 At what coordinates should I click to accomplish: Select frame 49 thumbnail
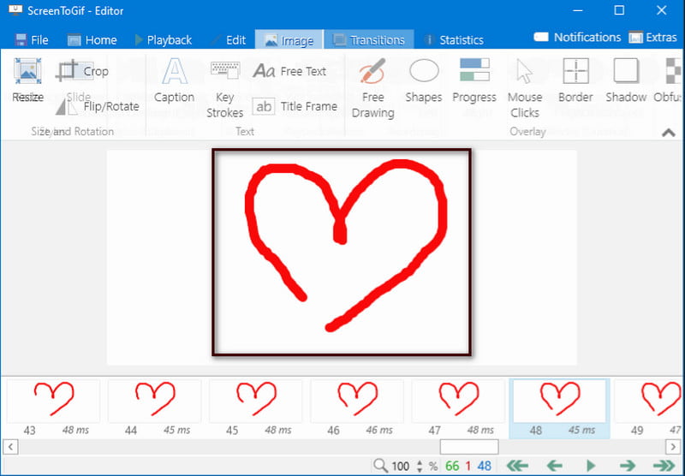(648, 408)
